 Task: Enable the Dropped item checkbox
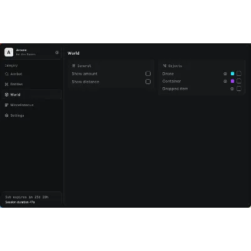[x=239, y=88]
